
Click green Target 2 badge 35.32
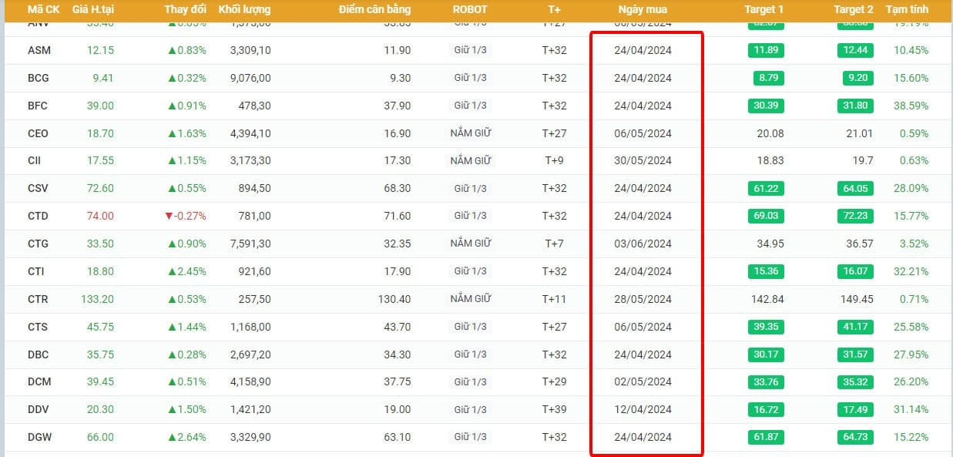[855, 381]
